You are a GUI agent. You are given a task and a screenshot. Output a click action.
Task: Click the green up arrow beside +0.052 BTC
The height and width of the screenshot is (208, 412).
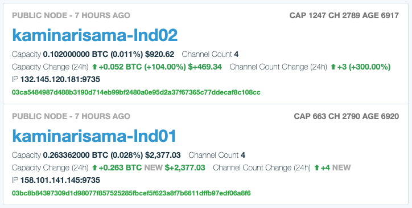coord(95,67)
